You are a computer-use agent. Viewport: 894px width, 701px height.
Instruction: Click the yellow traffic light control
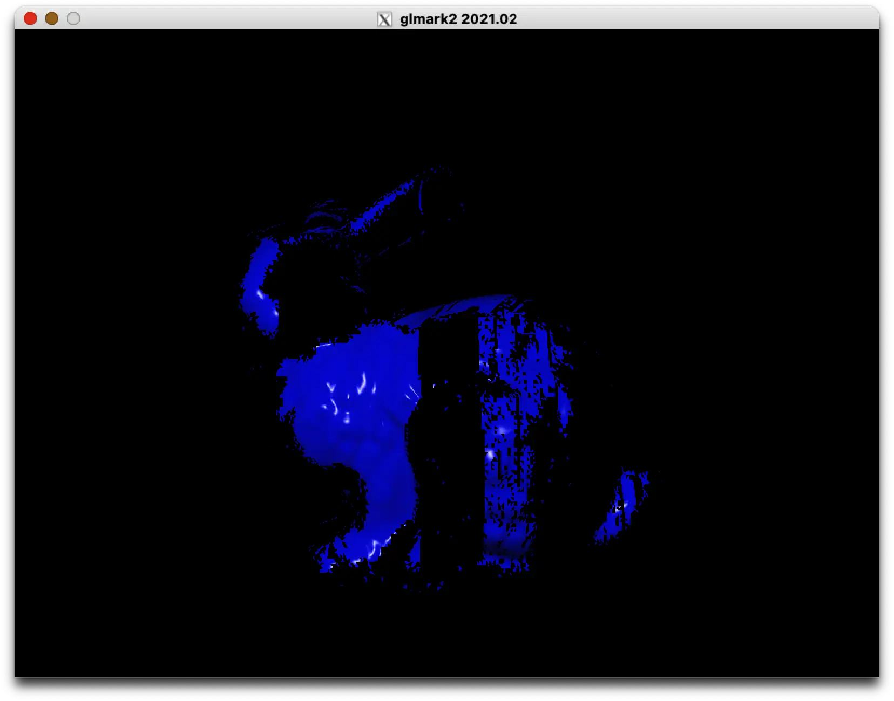(x=52, y=18)
